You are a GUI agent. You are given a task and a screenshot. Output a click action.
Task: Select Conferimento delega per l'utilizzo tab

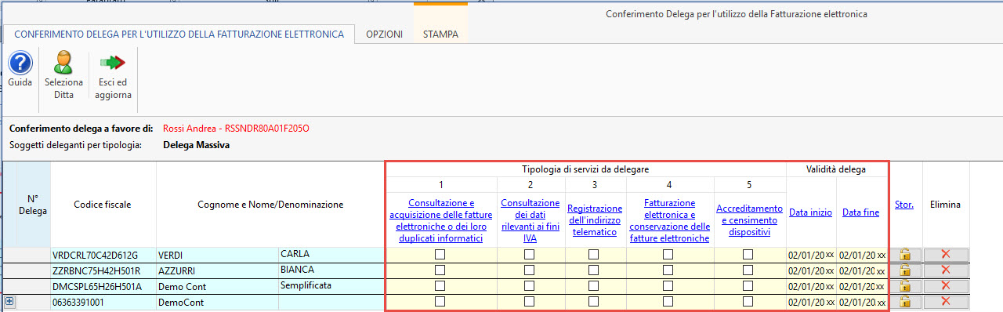click(x=179, y=34)
